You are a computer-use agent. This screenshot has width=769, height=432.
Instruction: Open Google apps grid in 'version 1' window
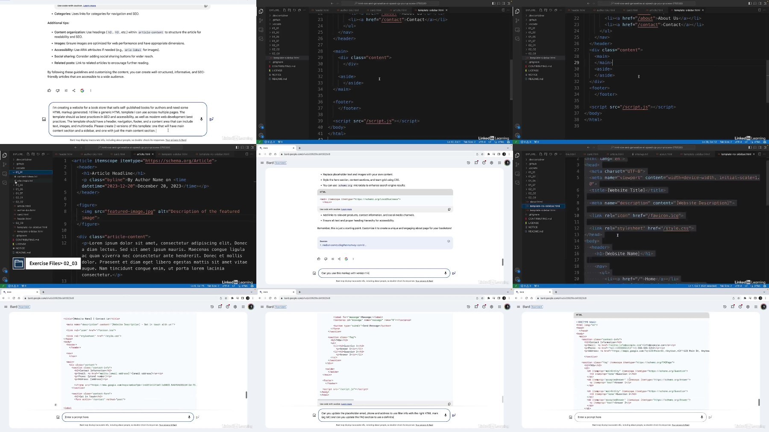click(x=499, y=163)
